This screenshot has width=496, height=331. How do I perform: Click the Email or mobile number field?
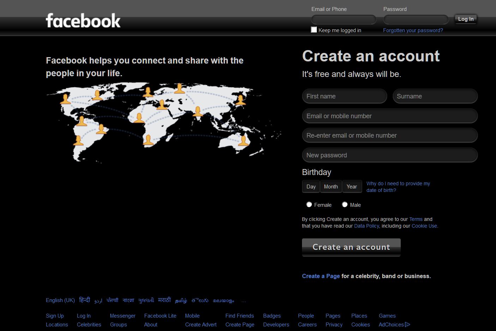coord(389,116)
